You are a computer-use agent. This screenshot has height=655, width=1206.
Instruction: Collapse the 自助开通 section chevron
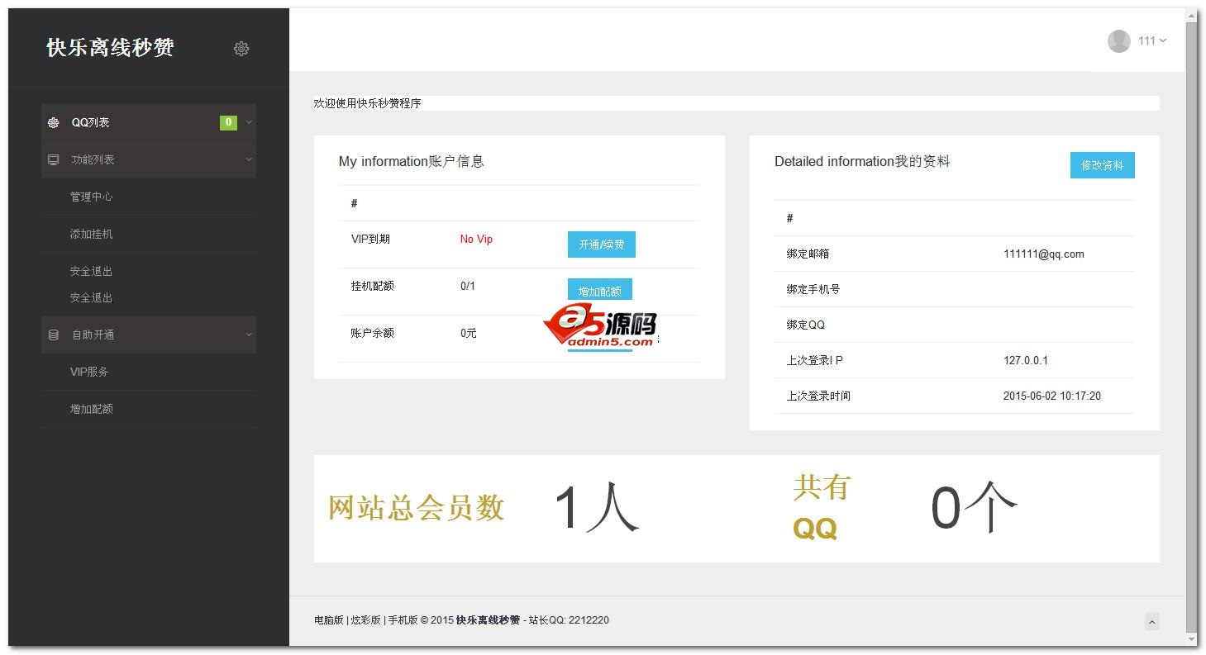(x=249, y=335)
